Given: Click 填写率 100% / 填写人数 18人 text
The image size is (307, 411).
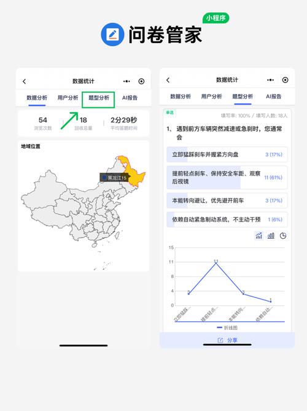Looking at the screenshot, I should click(x=254, y=116).
